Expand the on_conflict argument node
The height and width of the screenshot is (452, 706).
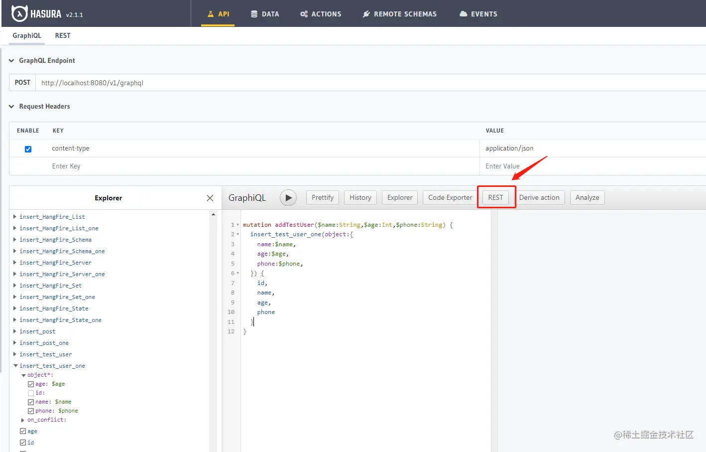tap(23, 420)
